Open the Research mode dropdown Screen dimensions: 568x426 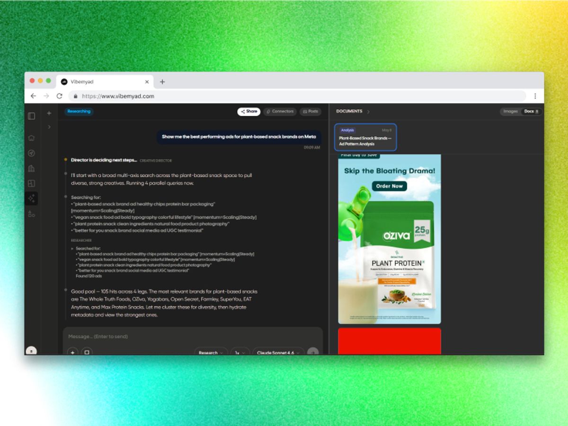(211, 352)
